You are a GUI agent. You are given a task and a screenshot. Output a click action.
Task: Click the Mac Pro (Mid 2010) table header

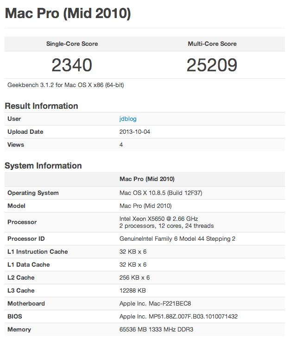tap(147, 179)
